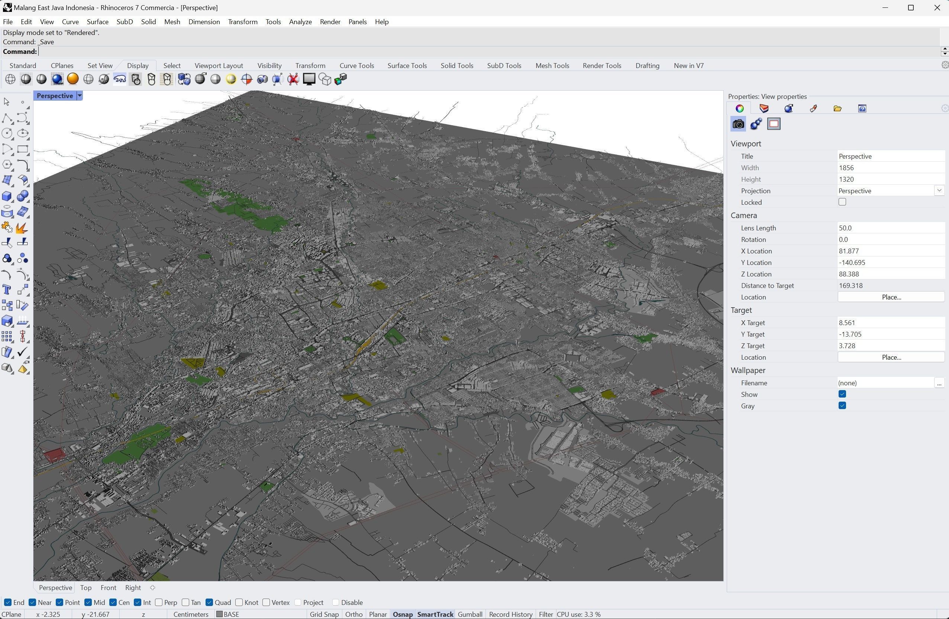
Task: Click the Boolean union spheres icon
Action: (23, 196)
